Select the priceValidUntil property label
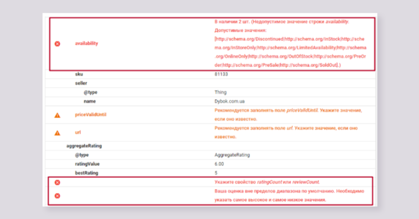Image resolution: width=419 pixels, height=219 pixels. click(x=90, y=114)
